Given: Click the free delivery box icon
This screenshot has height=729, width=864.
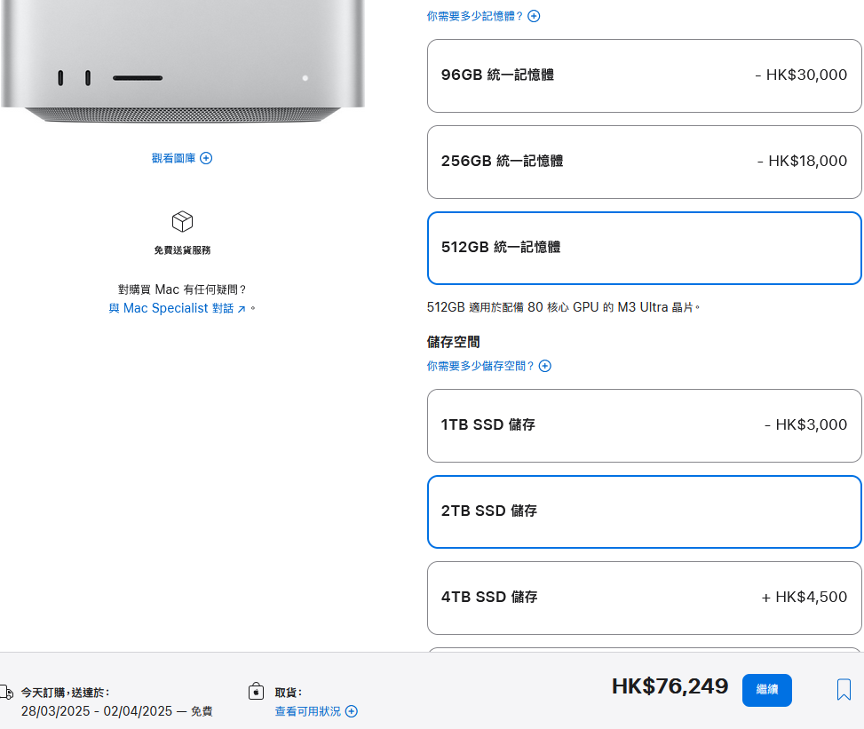Looking at the screenshot, I should click(182, 221).
